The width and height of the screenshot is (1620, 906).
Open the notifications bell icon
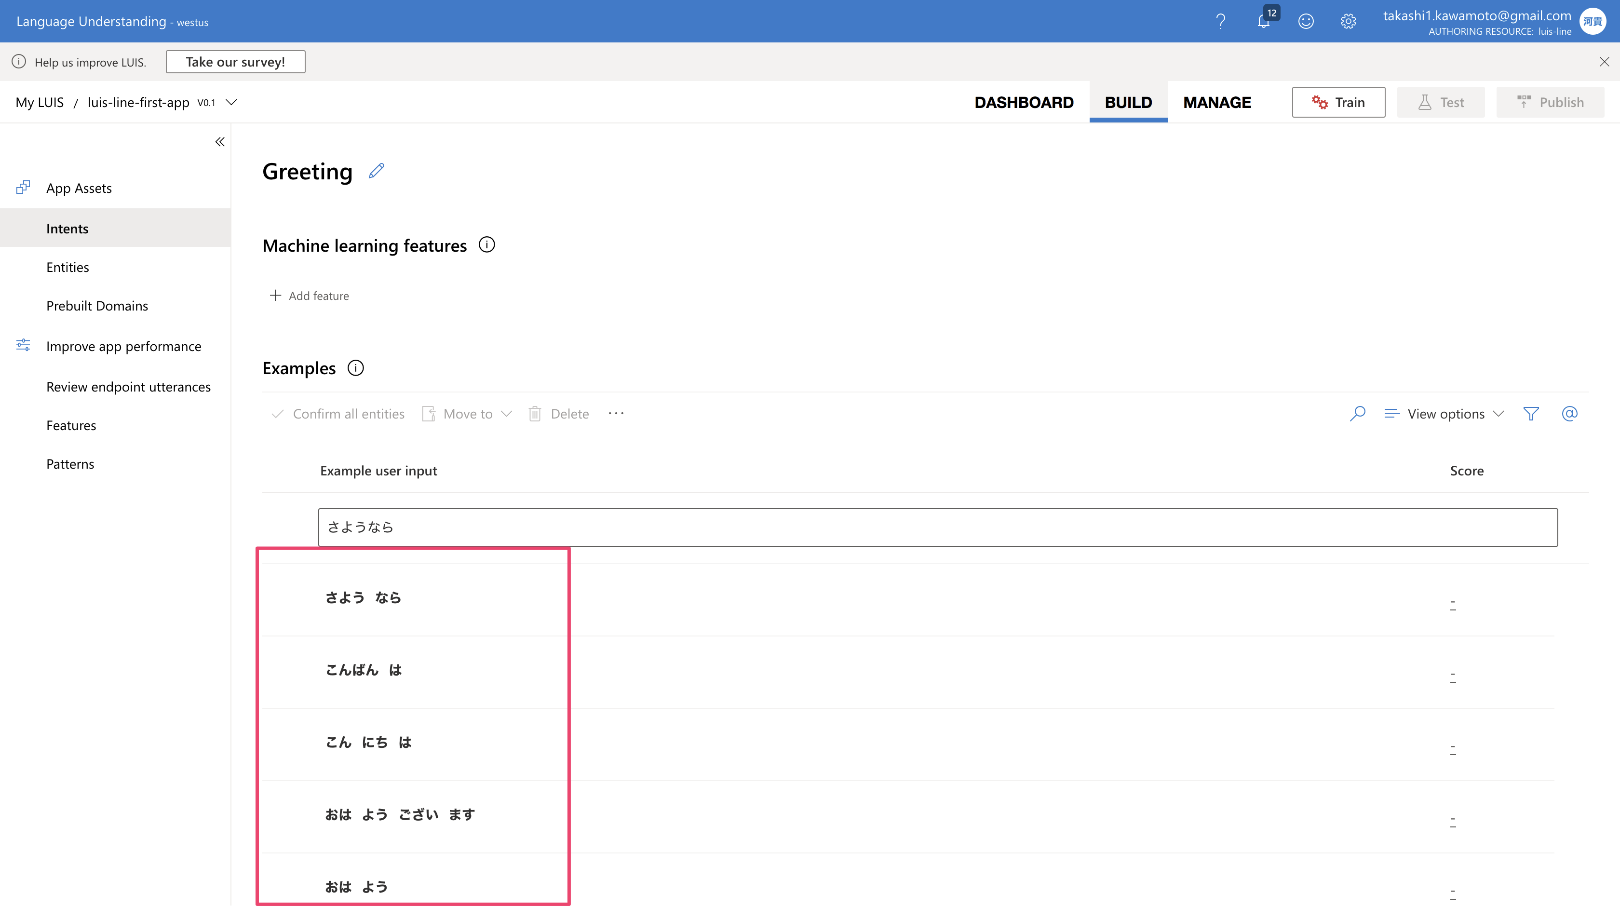1263,21
